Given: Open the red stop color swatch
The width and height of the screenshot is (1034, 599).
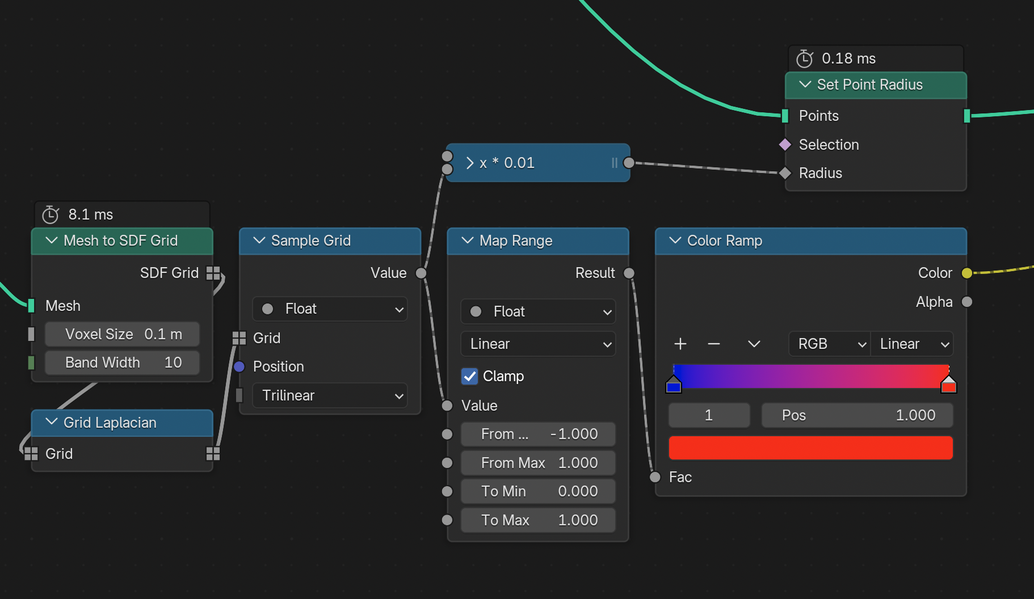Looking at the screenshot, I should 810,448.
